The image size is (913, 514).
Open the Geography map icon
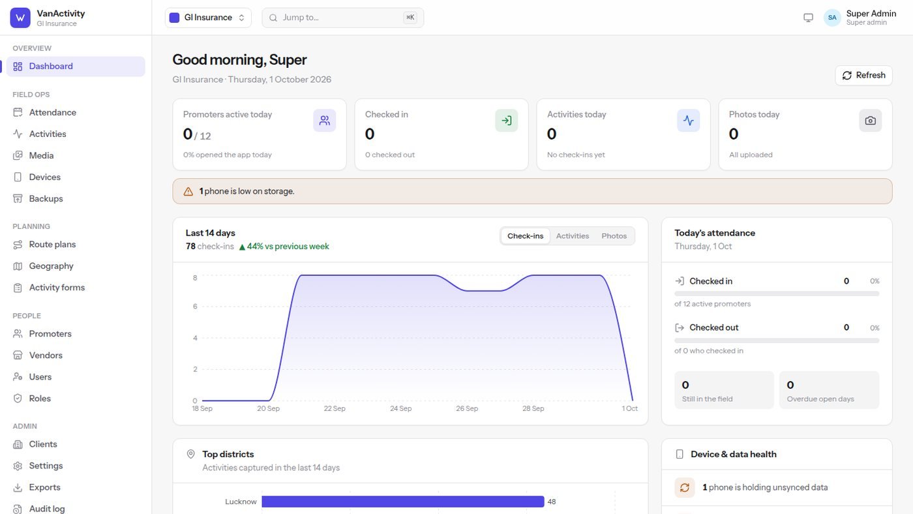(18, 266)
